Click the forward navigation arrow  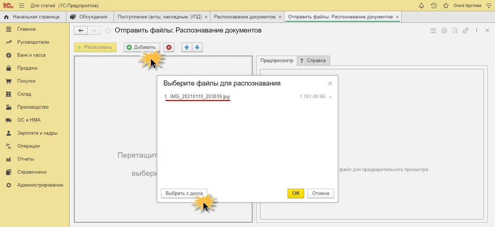[94, 31]
